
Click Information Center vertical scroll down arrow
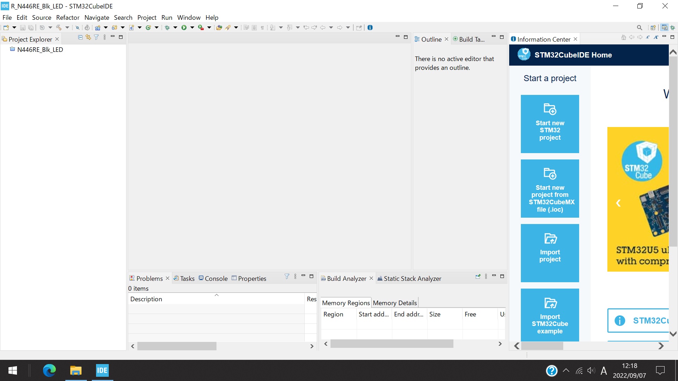673,334
